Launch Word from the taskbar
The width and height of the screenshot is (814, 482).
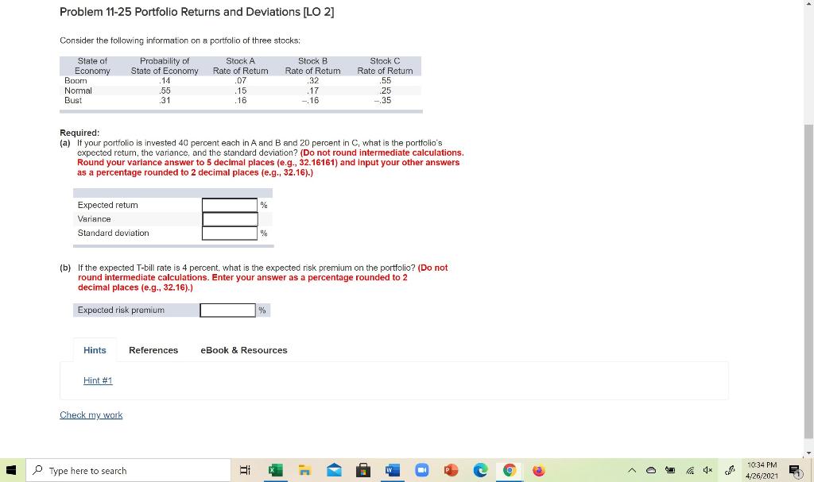[392, 470]
